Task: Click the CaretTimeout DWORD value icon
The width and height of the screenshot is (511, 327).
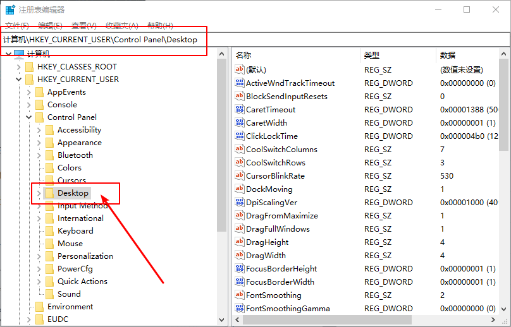Action: (240, 110)
